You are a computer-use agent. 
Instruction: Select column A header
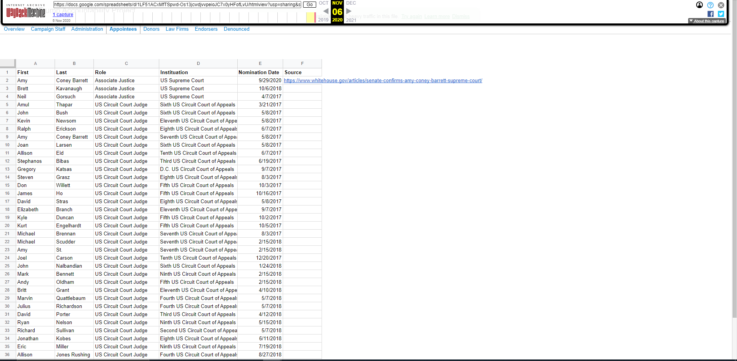[35, 63]
